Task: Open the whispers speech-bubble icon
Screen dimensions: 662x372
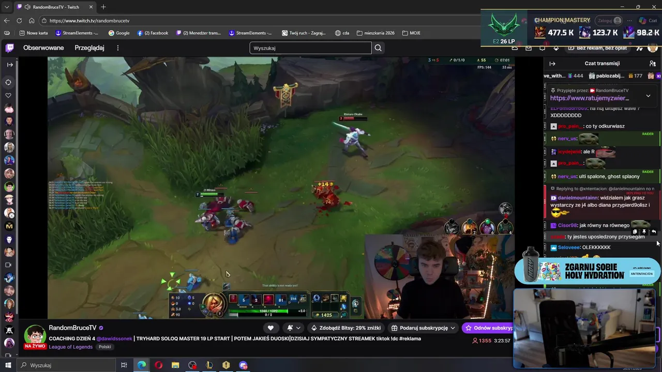Action: 542,48
